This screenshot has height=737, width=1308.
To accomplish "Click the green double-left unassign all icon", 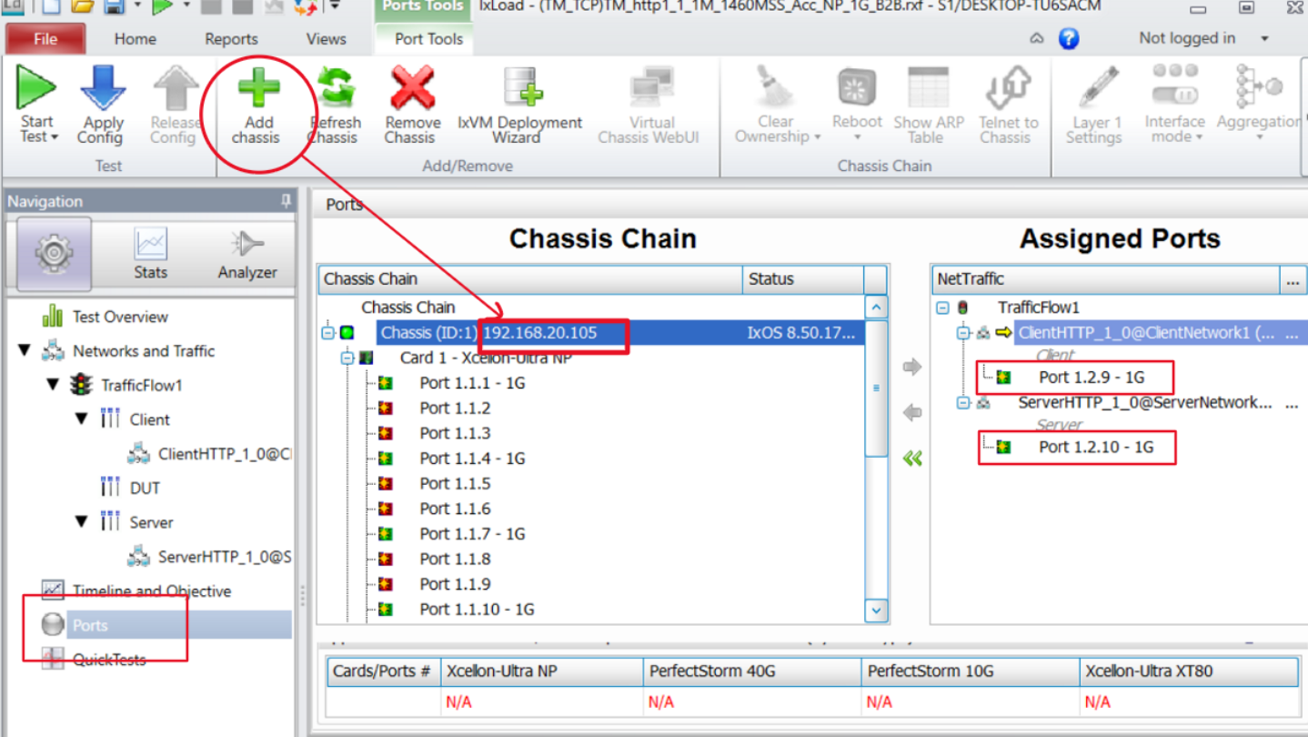I will click(912, 459).
